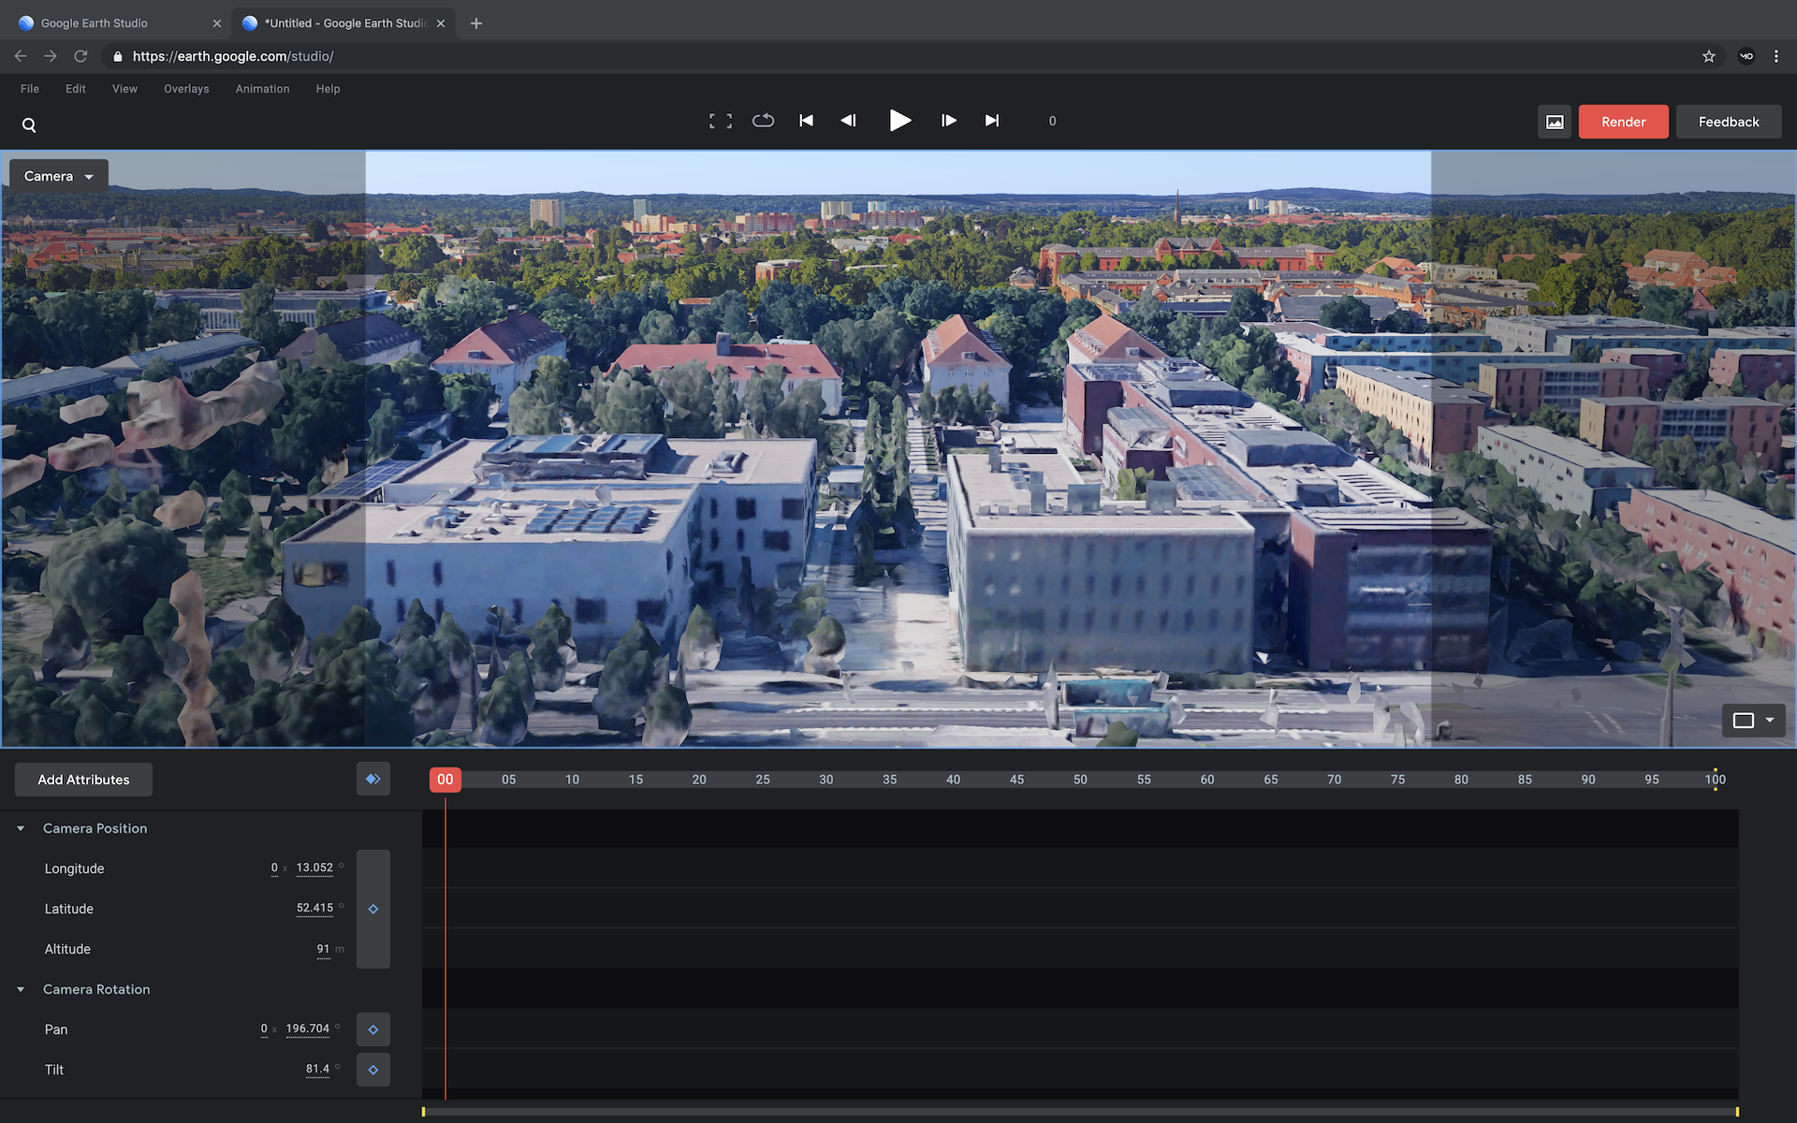Collapse the Camera Position group
Viewport: 1797px width, 1123px height.
(x=21, y=828)
